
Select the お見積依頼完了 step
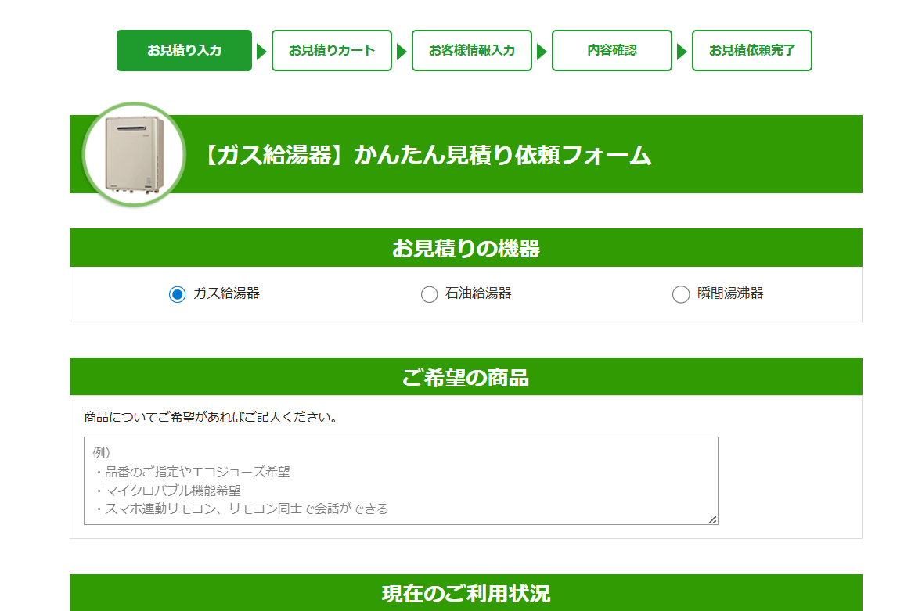tap(751, 51)
